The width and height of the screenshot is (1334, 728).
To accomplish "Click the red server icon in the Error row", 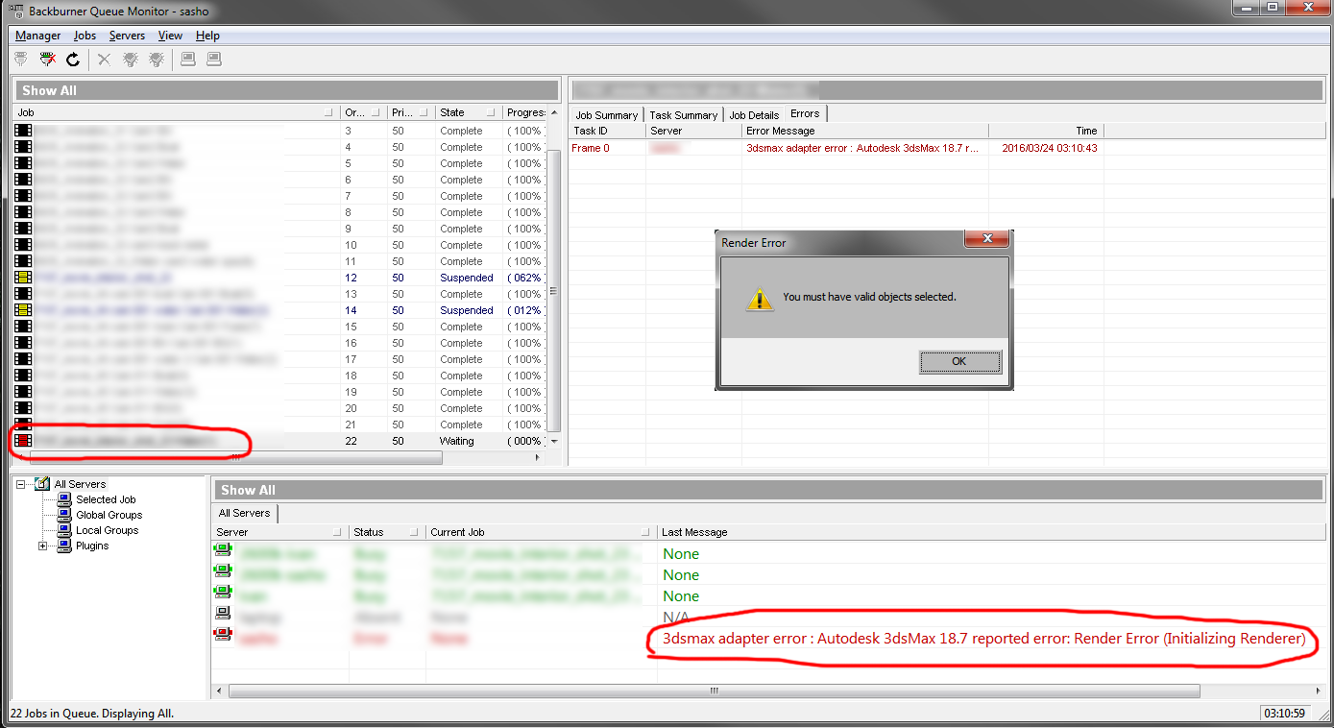I will pyautogui.click(x=223, y=634).
